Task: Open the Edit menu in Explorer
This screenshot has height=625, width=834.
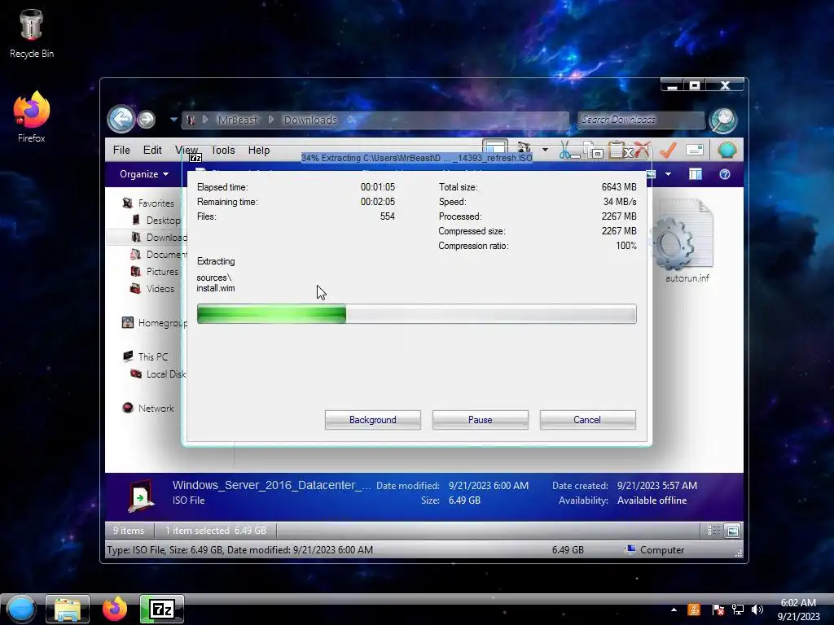Action: coord(152,151)
